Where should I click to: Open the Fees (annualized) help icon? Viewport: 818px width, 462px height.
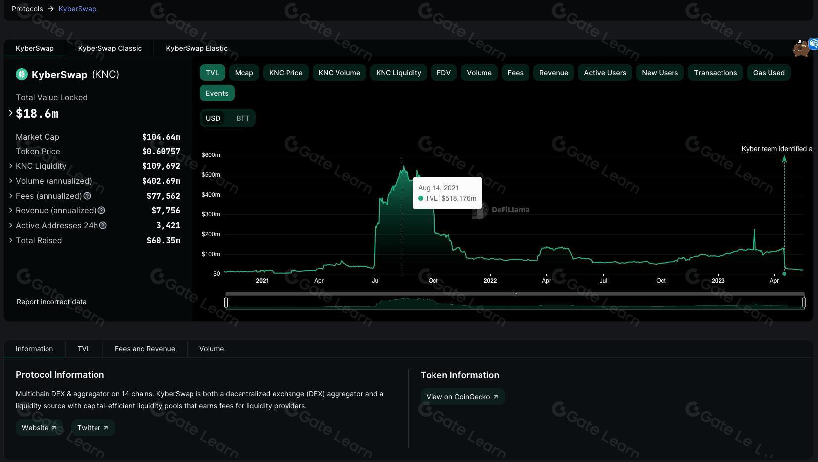(x=87, y=196)
